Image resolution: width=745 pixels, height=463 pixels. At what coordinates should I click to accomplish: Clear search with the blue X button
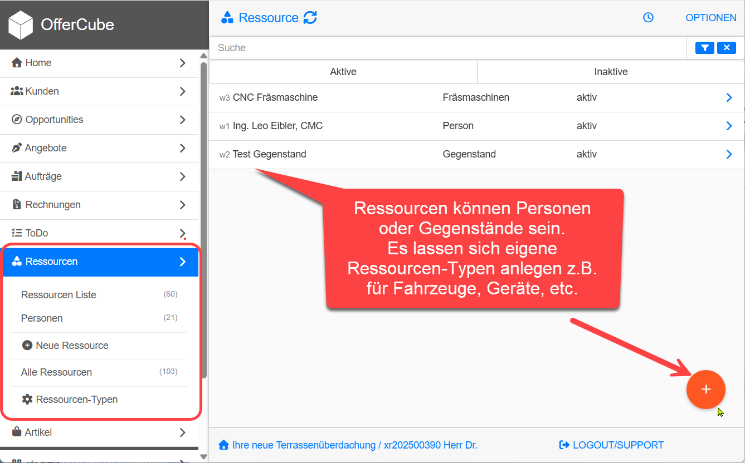click(727, 48)
